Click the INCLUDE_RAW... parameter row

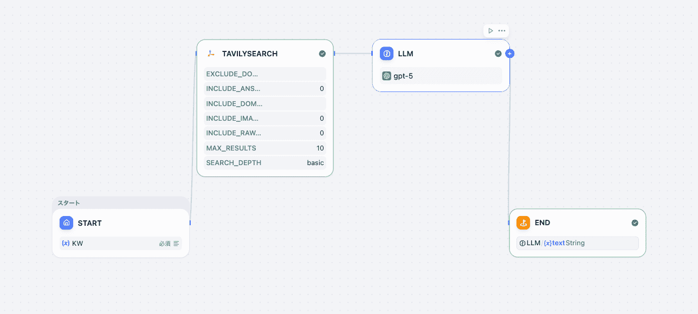pos(265,133)
